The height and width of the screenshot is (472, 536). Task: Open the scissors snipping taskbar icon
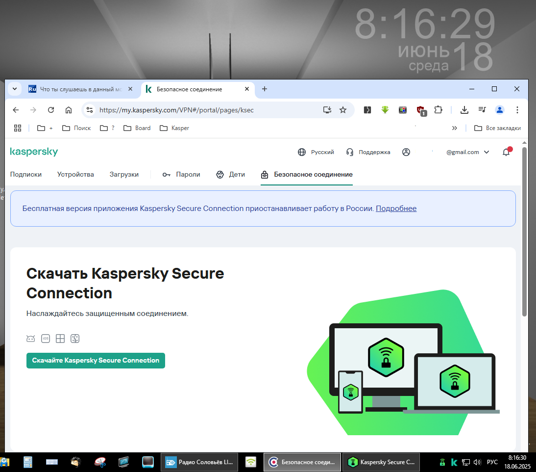pos(100,462)
